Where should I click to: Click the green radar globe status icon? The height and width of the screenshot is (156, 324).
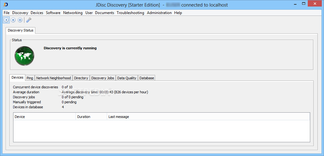pos(24,56)
